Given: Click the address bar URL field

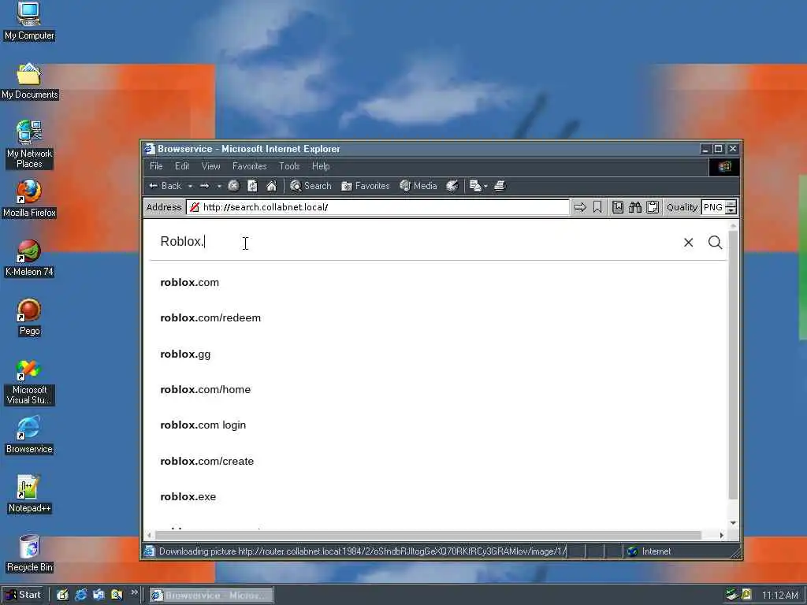Looking at the screenshot, I should [378, 207].
